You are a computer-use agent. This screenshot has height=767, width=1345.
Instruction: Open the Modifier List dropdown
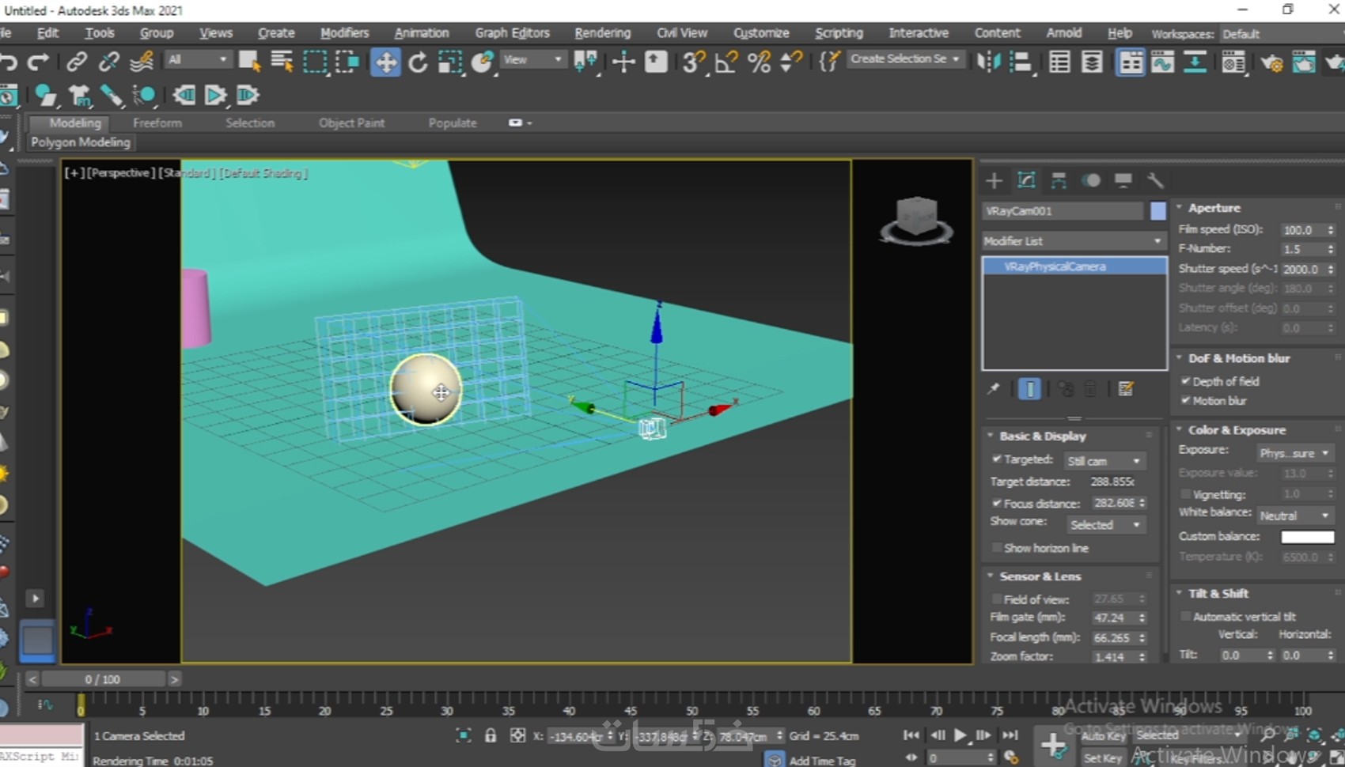pyautogui.click(x=1073, y=241)
